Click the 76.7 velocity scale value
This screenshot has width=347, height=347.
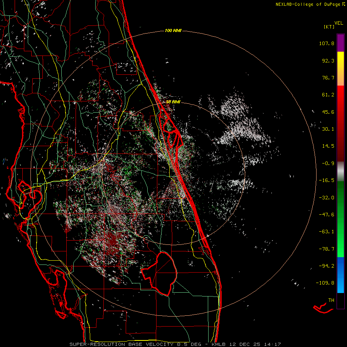tap(328, 77)
